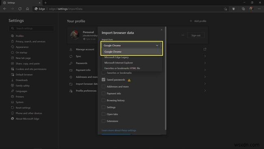Click the address bar URL field
Screen dimensions: 264x149
pos(128,9)
